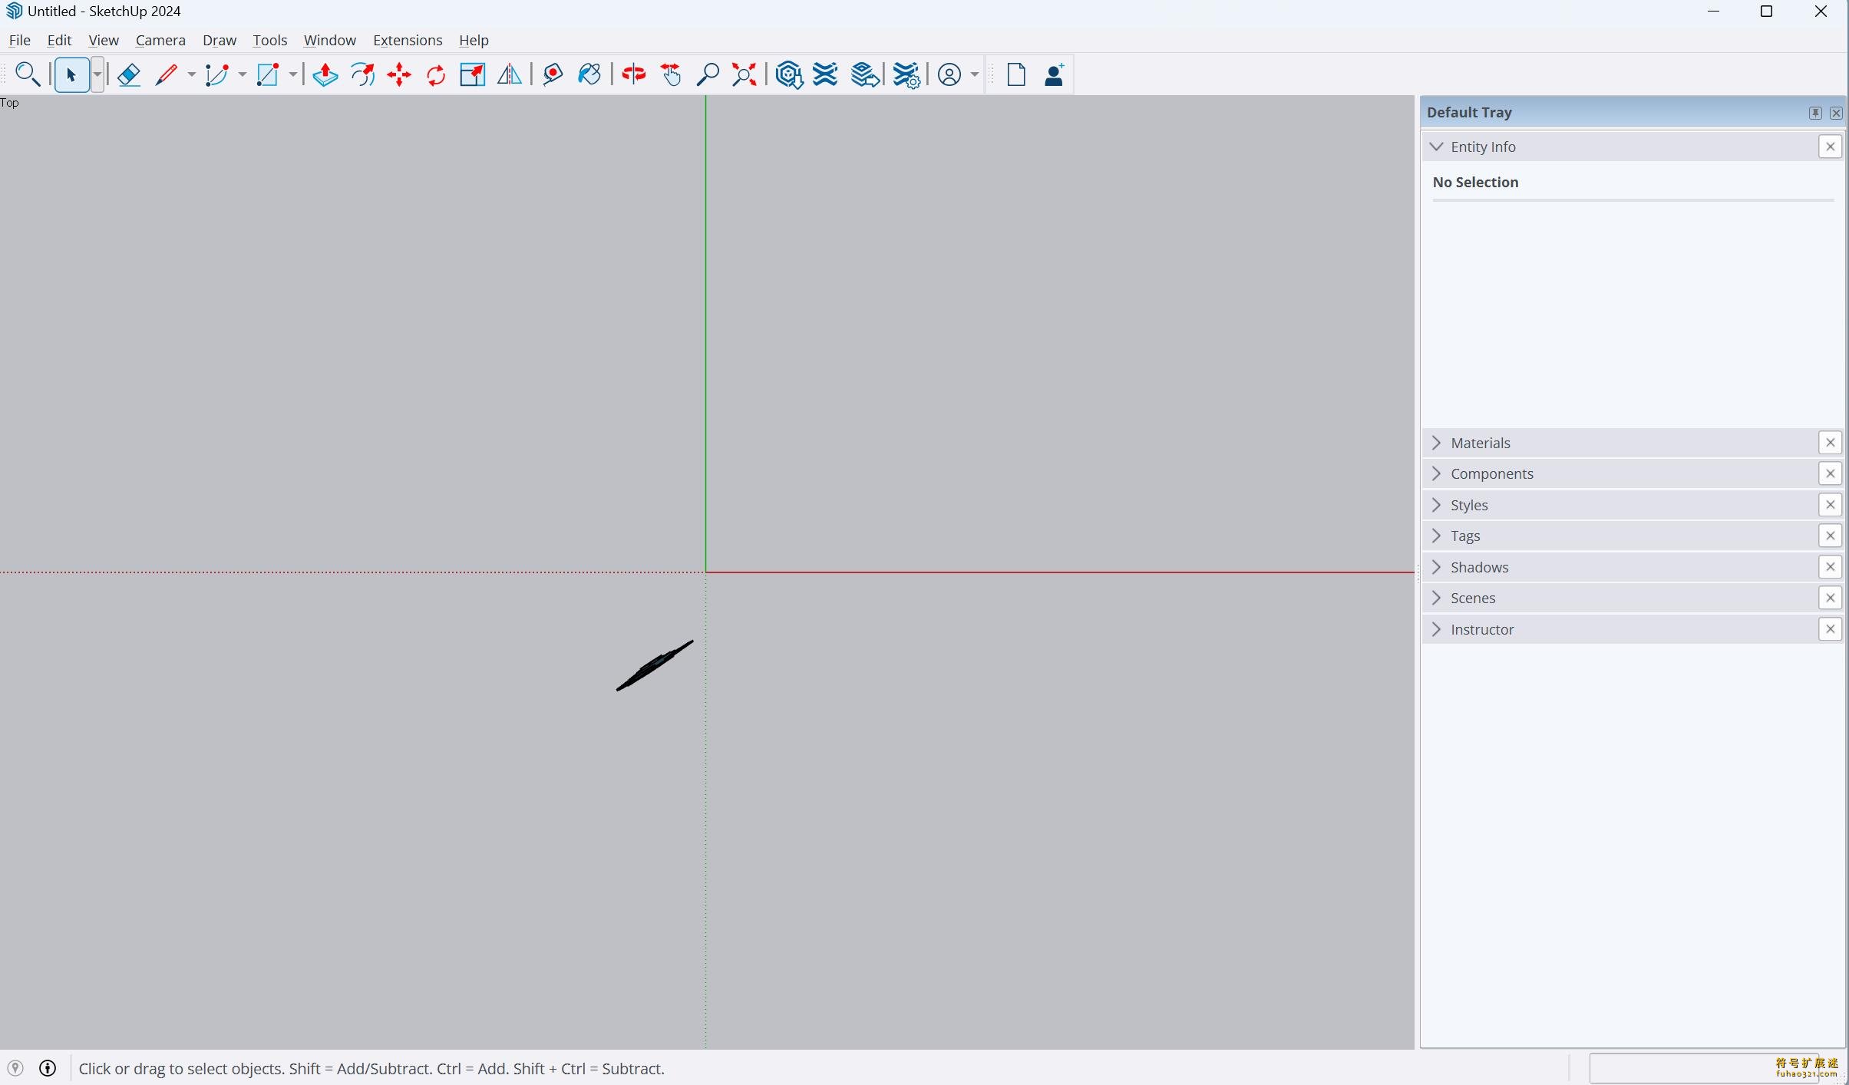
Task: Click the add person collaborator icon
Action: (x=1055, y=74)
